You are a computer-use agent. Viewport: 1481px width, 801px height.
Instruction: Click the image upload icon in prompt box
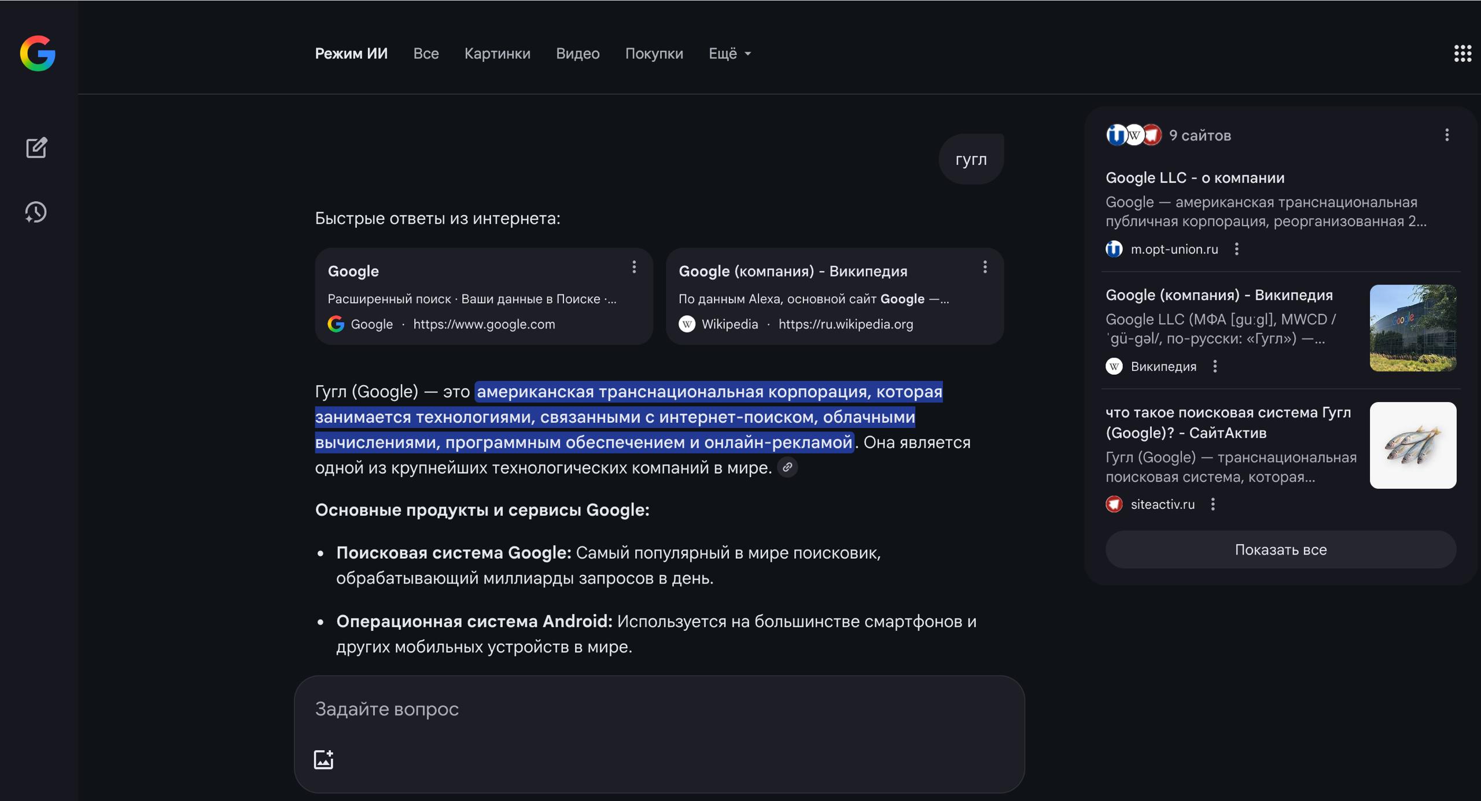(323, 759)
